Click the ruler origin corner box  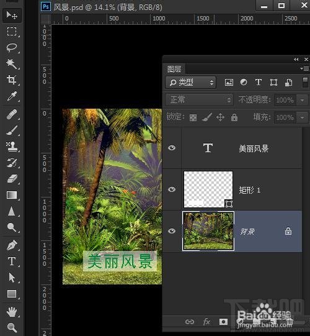tap(46, 19)
